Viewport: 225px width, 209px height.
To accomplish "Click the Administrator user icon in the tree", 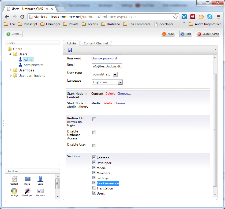I will click(20, 65).
